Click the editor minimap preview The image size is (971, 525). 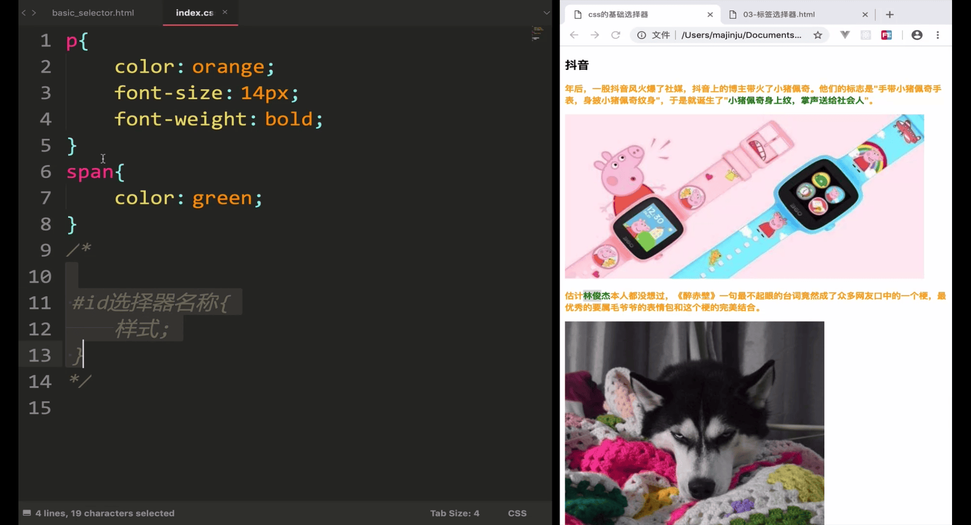pyautogui.click(x=537, y=33)
